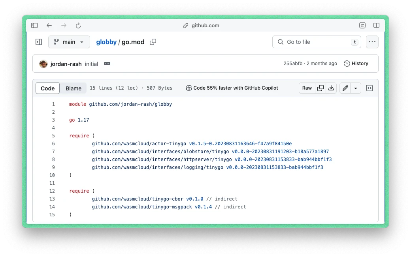Image resolution: width=411 pixels, height=257 pixels.
Task: Open browser page settings icon
Action: tap(362, 25)
